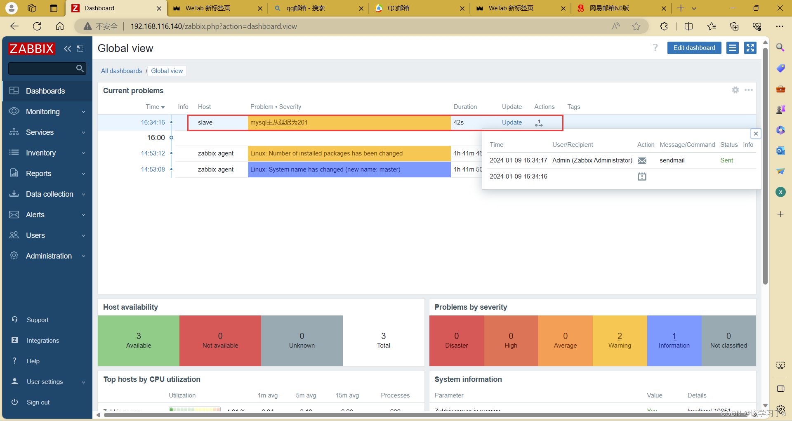Image resolution: width=792 pixels, height=421 pixels.
Task: Click the Not available red tile
Action: pyautogui.click(x=220, y=341)
